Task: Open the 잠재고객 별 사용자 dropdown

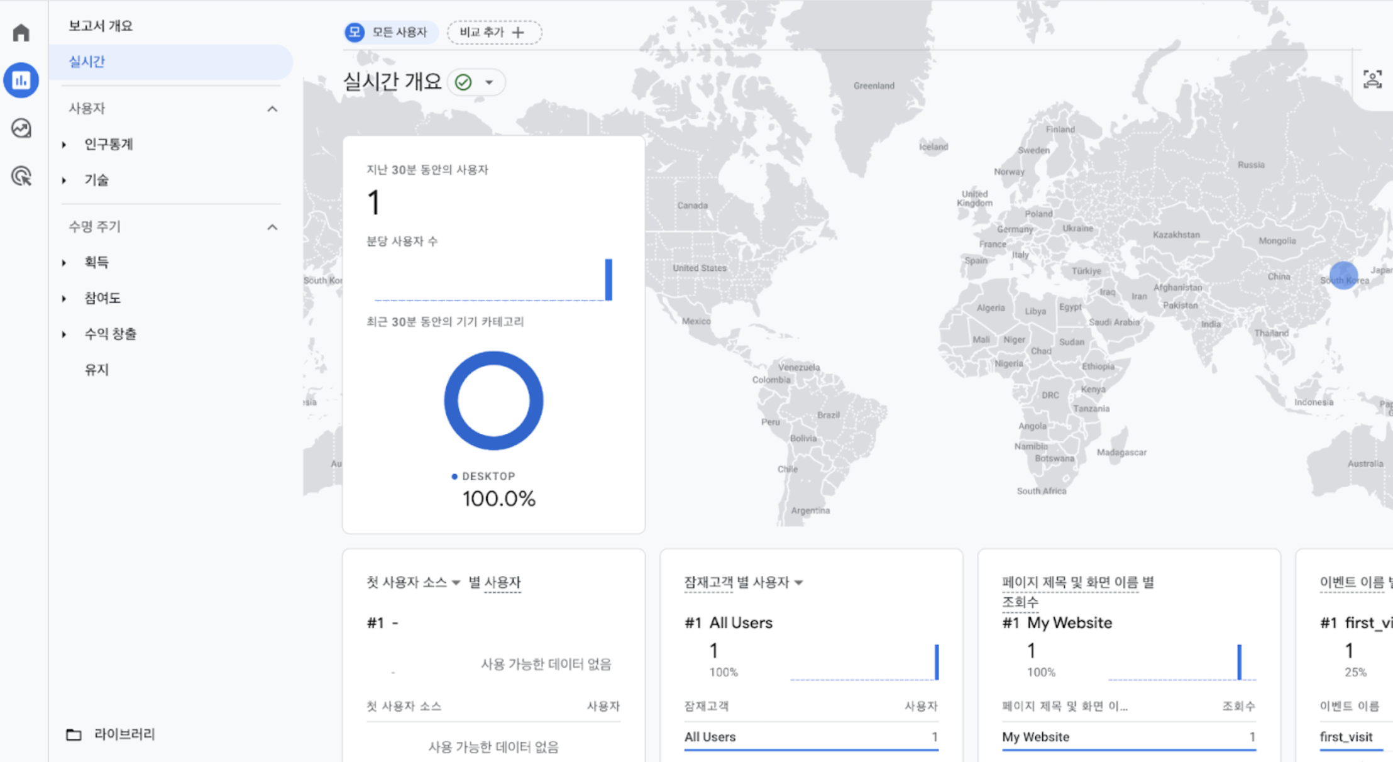Action: coord(798,582)
